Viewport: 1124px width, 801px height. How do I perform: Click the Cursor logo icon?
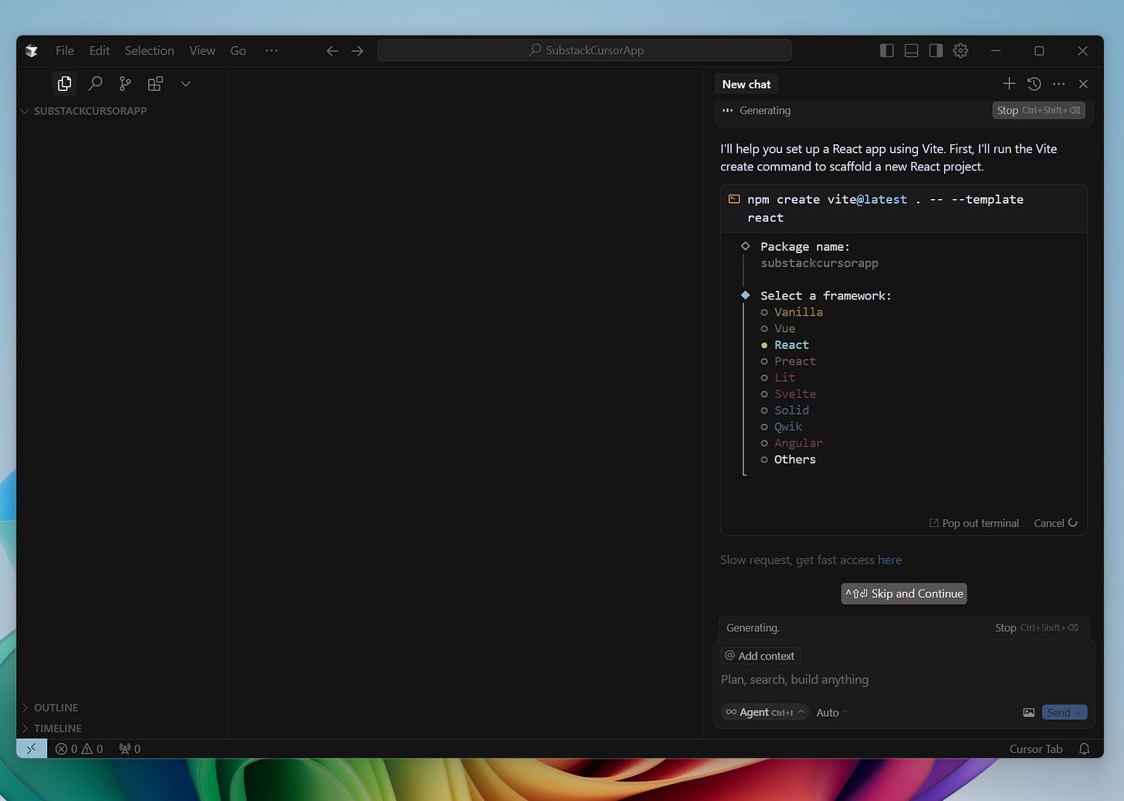point(32,51)
